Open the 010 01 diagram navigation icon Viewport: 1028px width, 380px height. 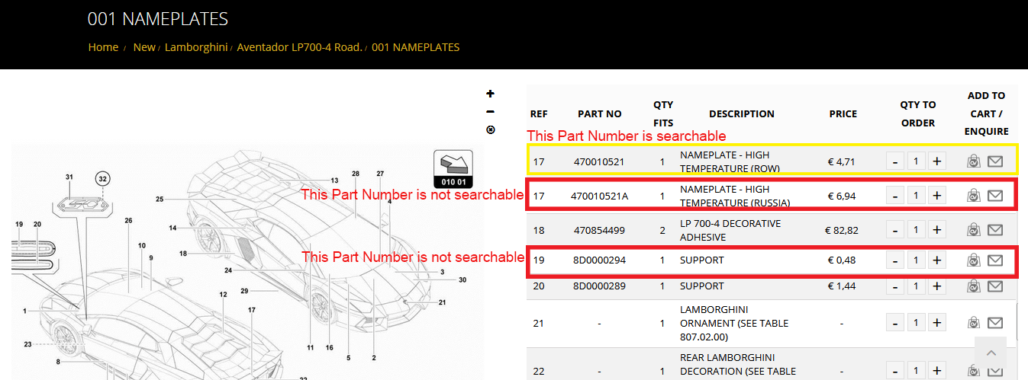coord(453,168)
